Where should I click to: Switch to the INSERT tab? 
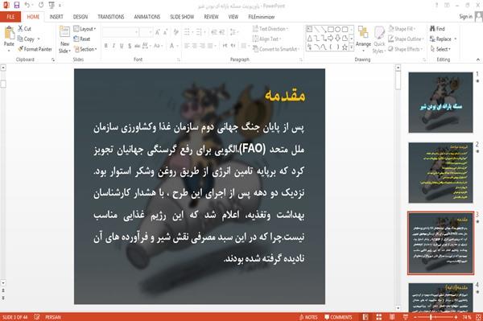[x=56, y=17]
